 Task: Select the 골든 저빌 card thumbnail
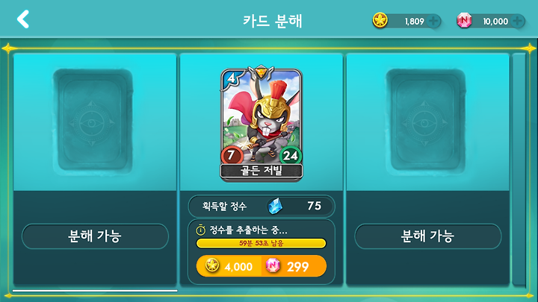(x=261, y=123)
